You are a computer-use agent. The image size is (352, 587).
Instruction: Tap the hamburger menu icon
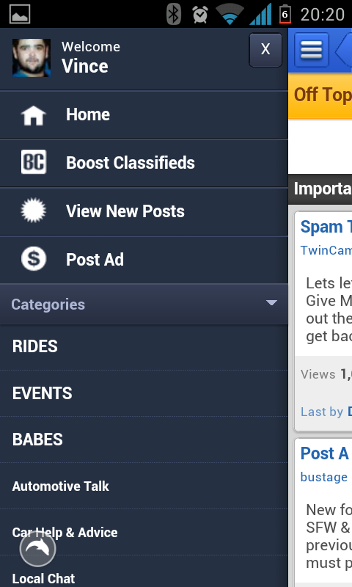point(311,50)
